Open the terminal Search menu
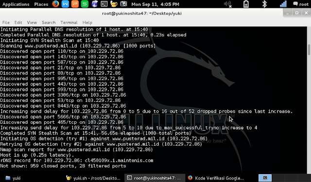The width and height of the screenshot is (311, 182). 49,23
